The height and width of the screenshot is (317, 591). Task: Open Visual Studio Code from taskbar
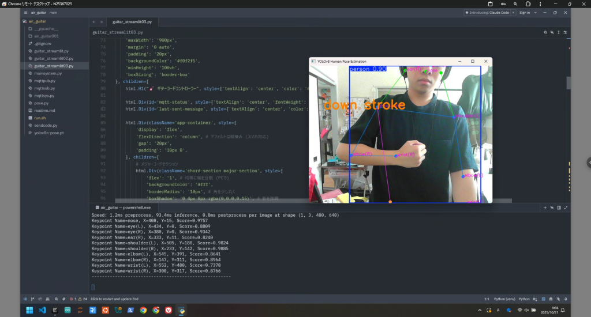(x=42, y=310)
